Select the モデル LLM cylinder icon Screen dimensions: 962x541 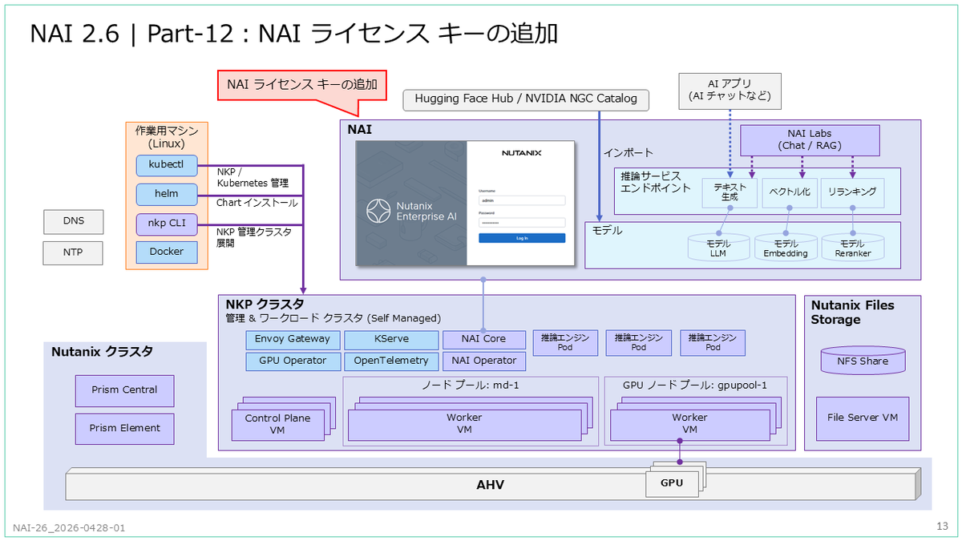(718, 247)
